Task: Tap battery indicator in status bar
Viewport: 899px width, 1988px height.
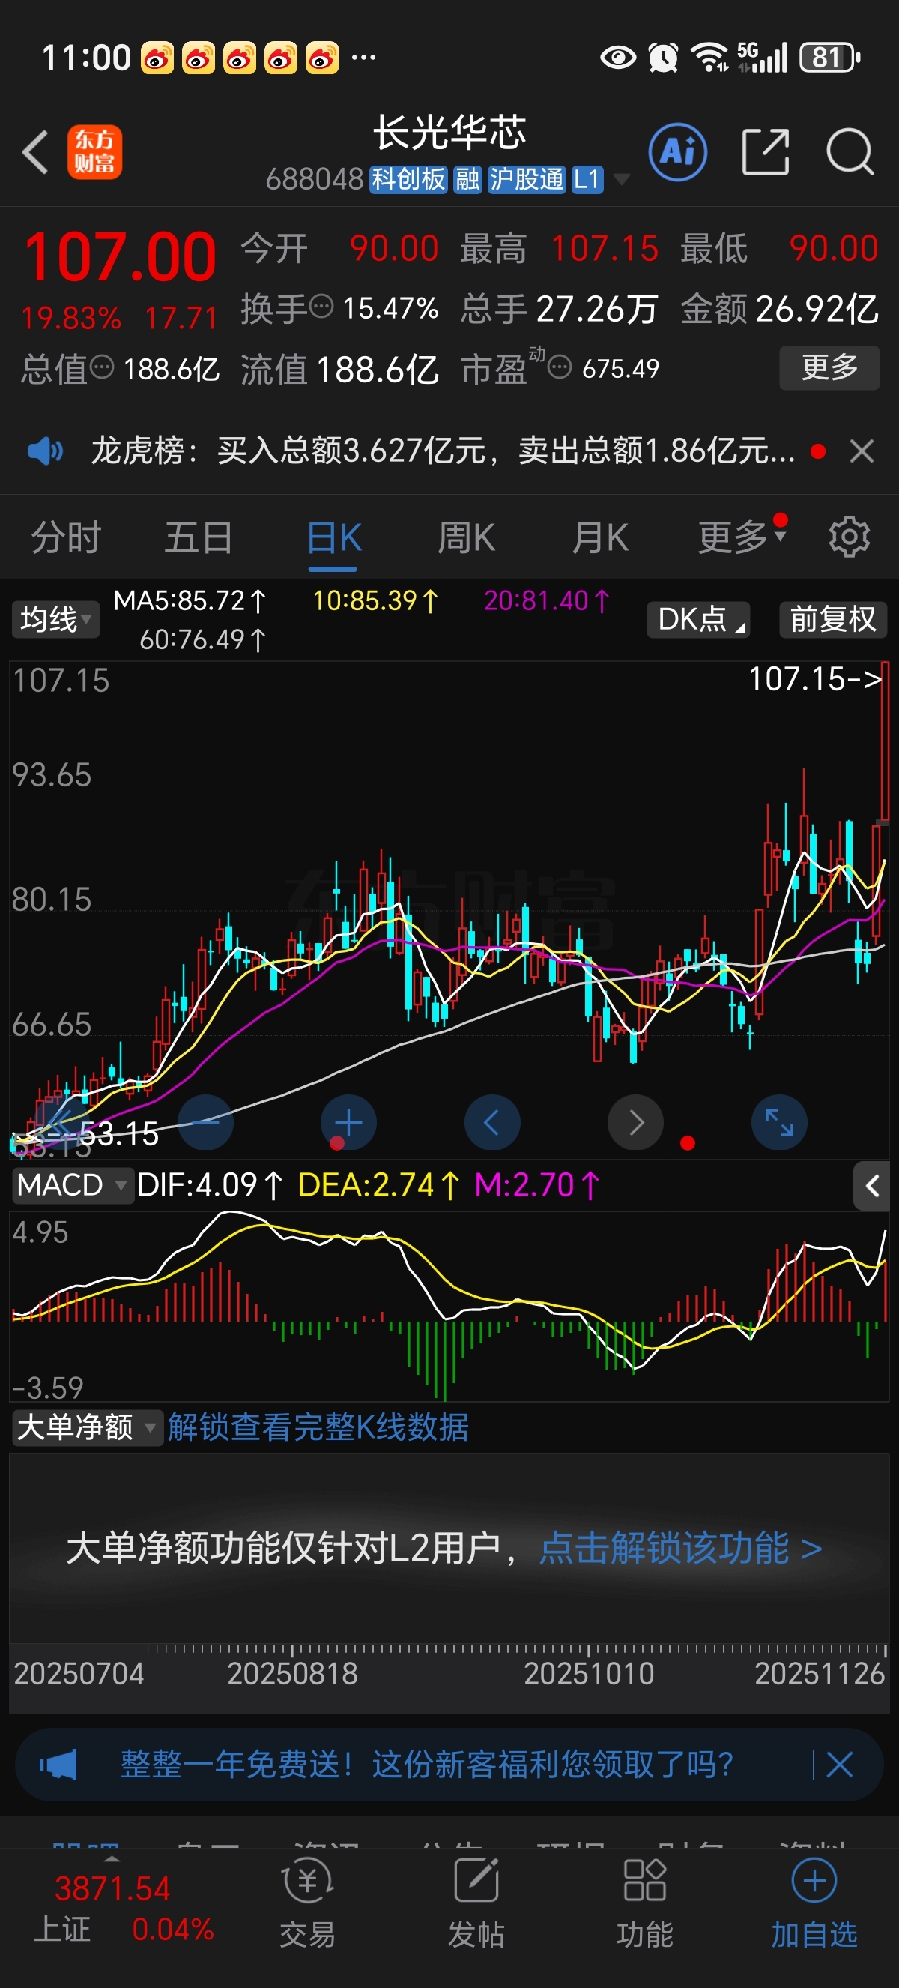Action: [829, 58]
